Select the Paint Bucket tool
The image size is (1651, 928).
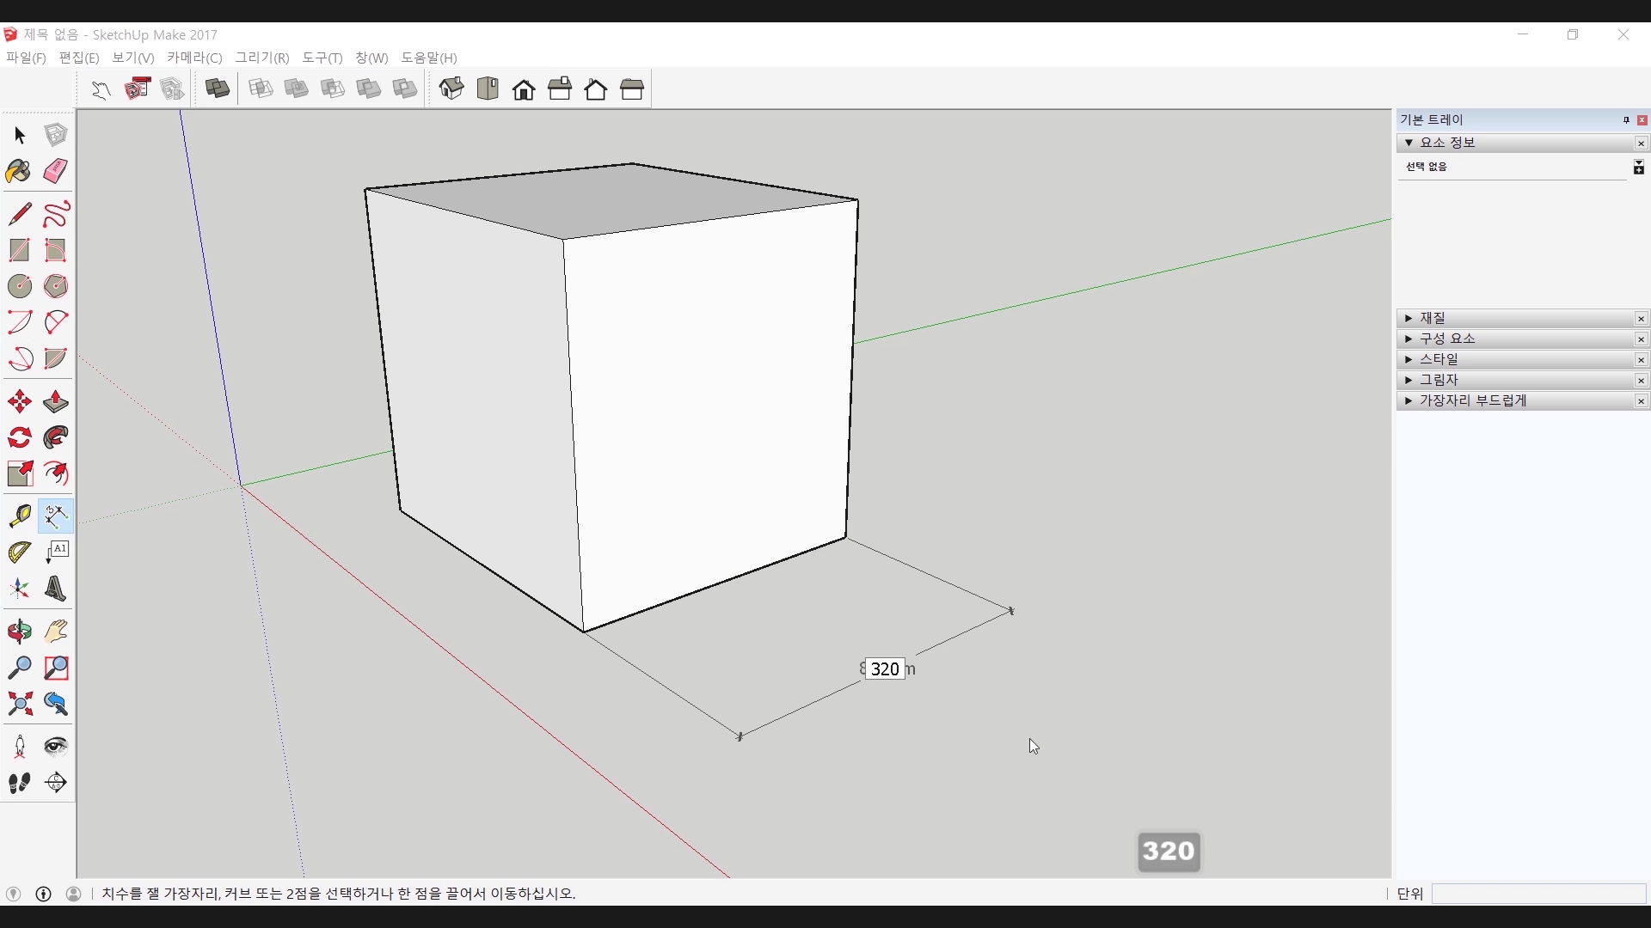(19, 171)
